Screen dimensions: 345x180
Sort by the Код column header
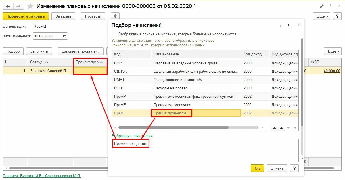[131, 54]
